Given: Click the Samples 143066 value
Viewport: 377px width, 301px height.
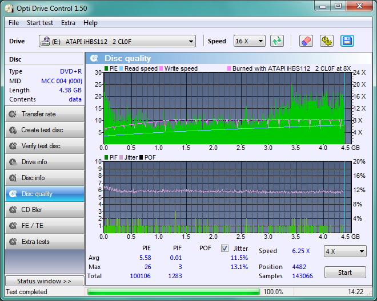Looking at the screenshot, I should (303, 276).
